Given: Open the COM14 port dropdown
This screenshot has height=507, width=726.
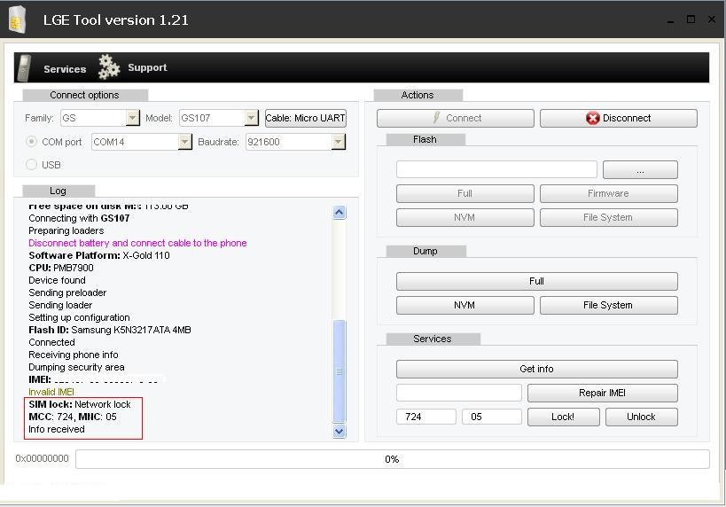Looking at the screenshot, I should click(184, 142).
